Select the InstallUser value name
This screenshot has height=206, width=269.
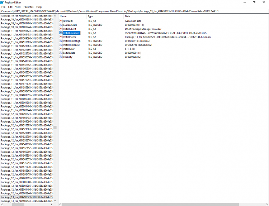coord(69,49)
